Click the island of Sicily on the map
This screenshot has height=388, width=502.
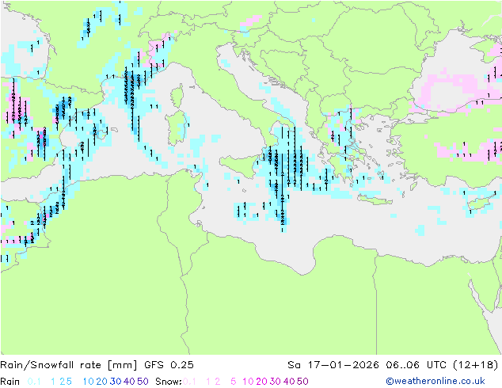click(x=241, y=165)
